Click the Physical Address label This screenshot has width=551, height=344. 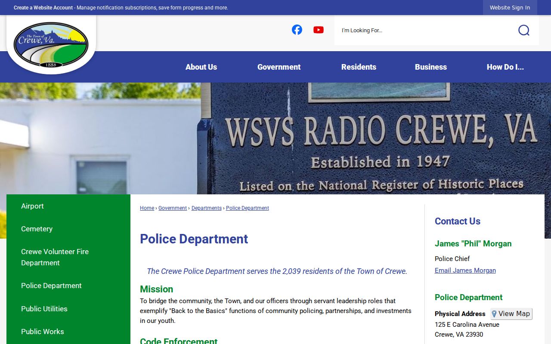pyautogui.click(x=460, y=314)
